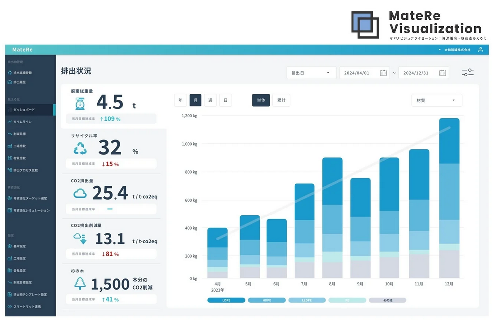Open calendar picker for start date 2024/04/01
Viewport: 492px width, 322px height.
coord(383,73)
